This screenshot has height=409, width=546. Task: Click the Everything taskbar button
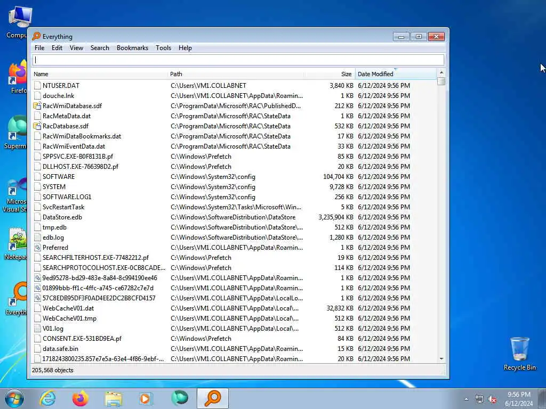coord(213,398)
